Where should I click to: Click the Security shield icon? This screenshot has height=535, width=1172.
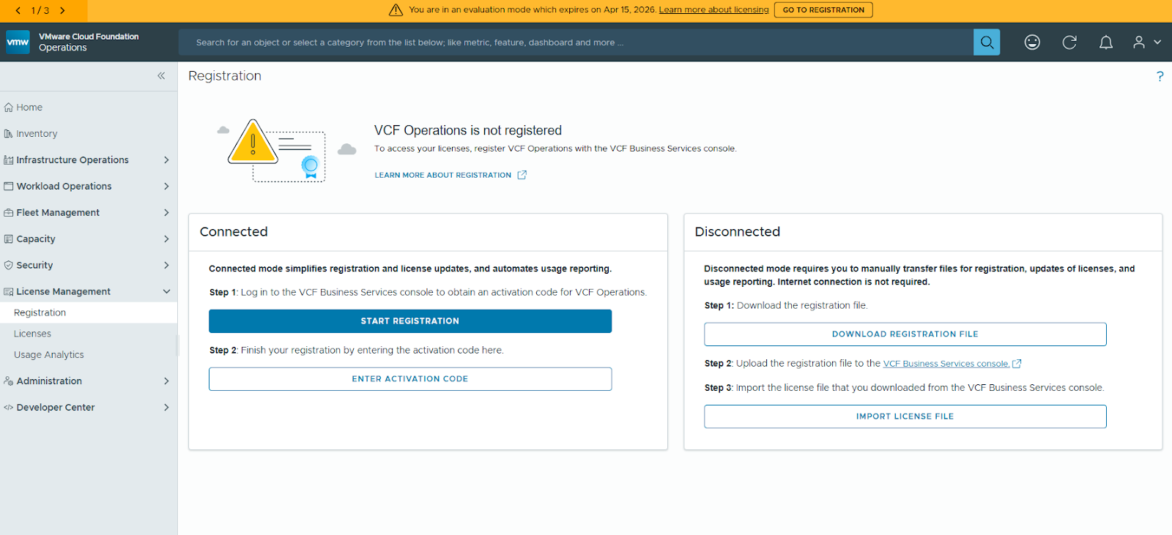(9, 266)
